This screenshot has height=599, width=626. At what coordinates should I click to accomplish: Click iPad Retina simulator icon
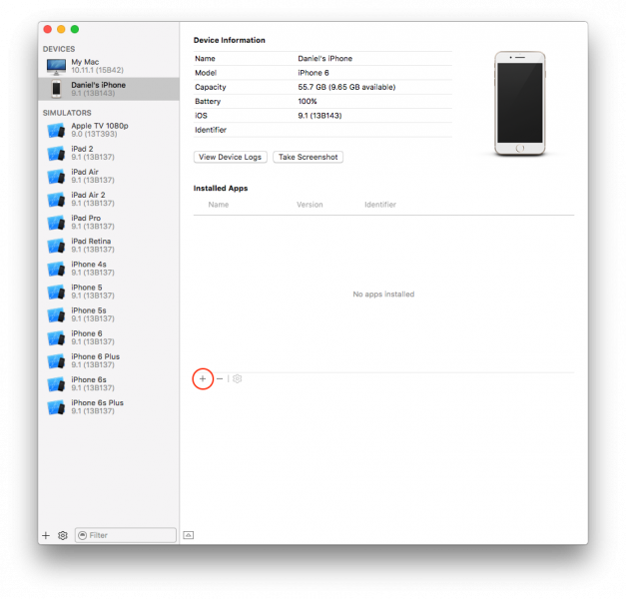[x=56, y=246]
